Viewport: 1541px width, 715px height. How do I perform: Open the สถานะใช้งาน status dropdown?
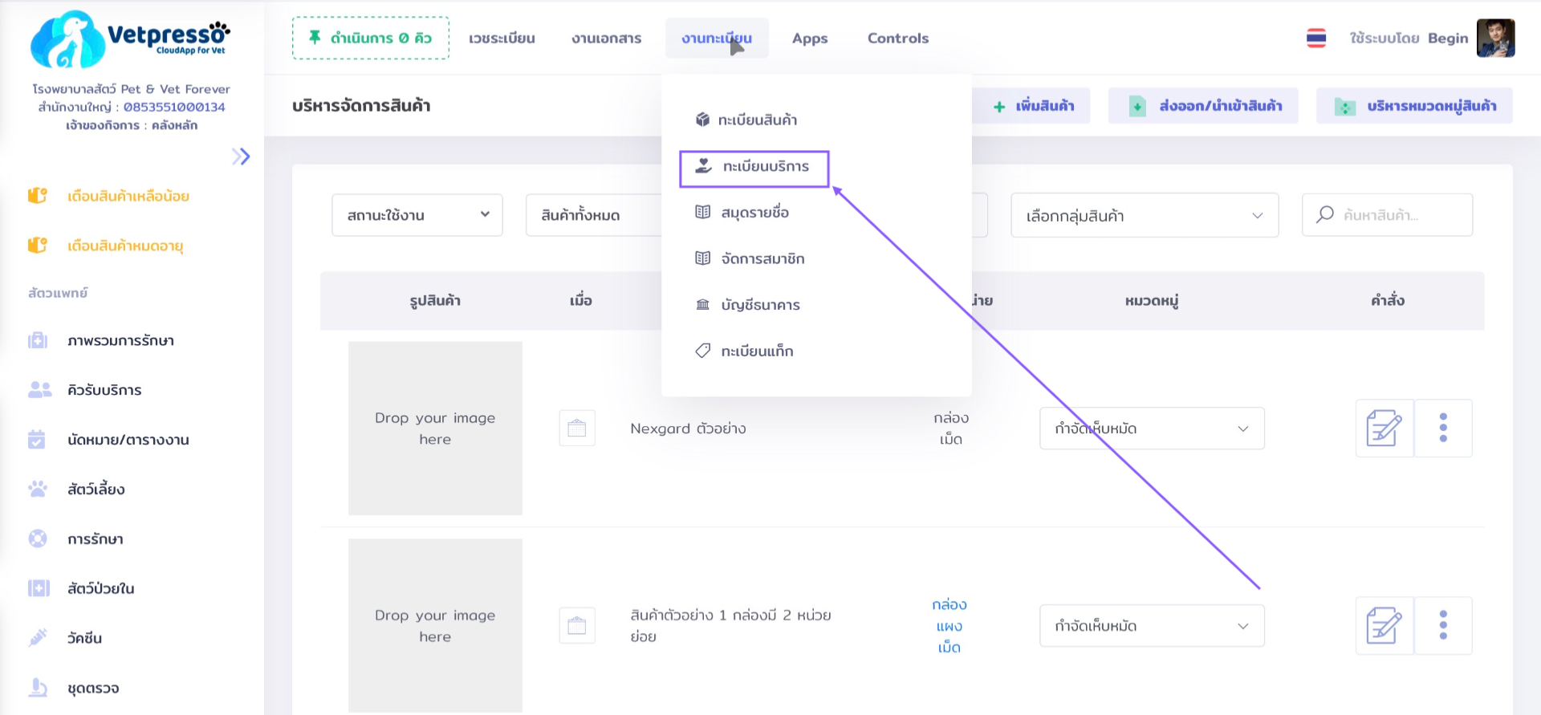(417, 215)
